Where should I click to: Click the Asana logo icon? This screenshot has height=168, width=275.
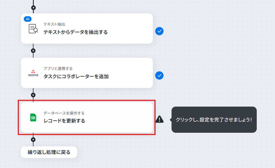pyautogui.click(x=33, y=73)
